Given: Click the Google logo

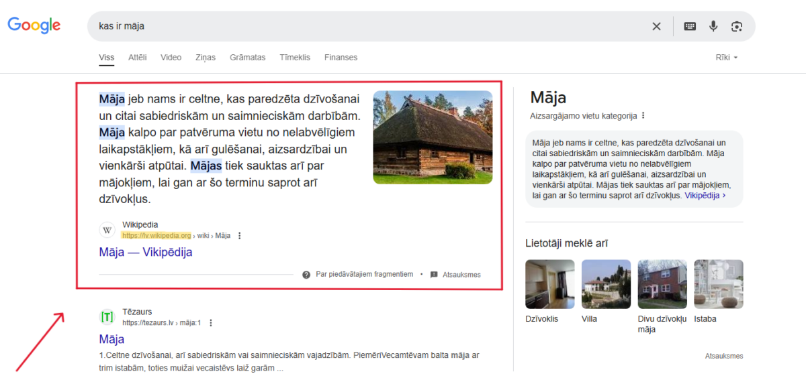Looking at the screenshot, I should pyautogui.click(x=34, y=25).
